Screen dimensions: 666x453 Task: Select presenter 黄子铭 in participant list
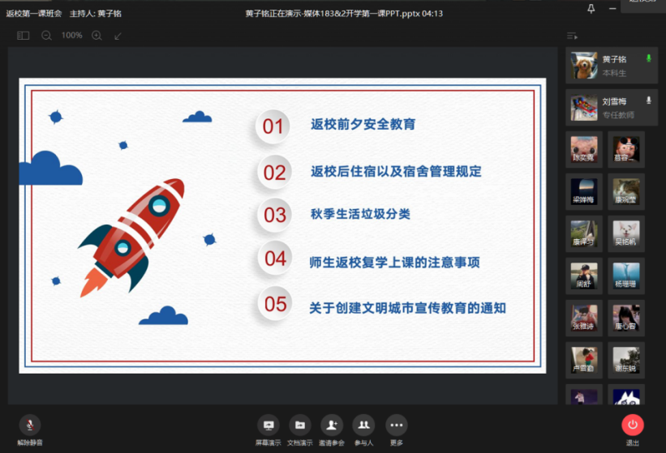(x=612, y=66)
